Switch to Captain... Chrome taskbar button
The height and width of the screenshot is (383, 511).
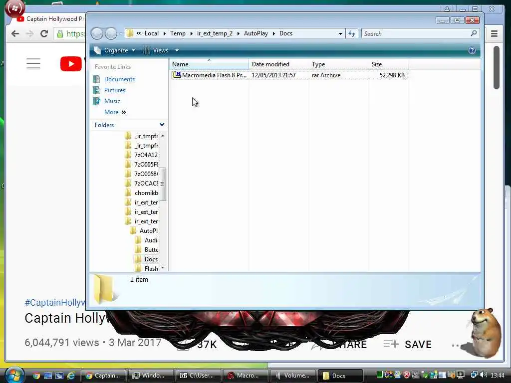click(103, 376)
